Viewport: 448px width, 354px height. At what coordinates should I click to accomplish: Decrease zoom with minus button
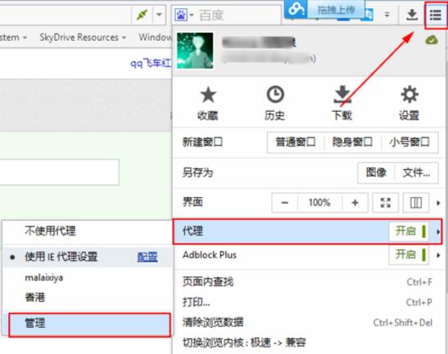coord(285,203)
